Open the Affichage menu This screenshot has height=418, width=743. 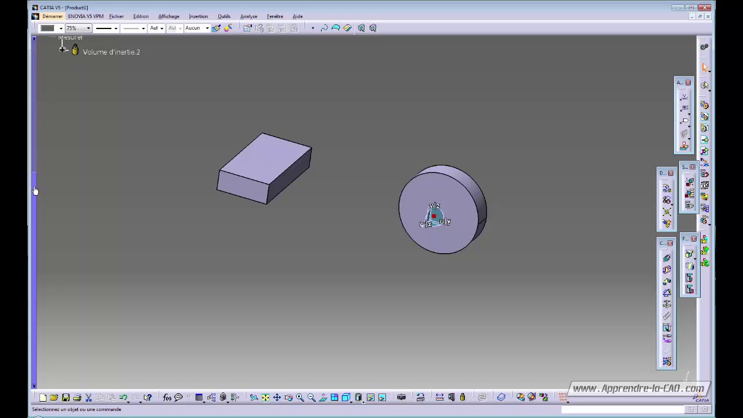(x=169, y=16)
